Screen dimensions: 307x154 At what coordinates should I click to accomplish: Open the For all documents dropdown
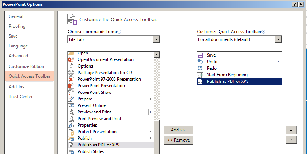coord(278,39)
